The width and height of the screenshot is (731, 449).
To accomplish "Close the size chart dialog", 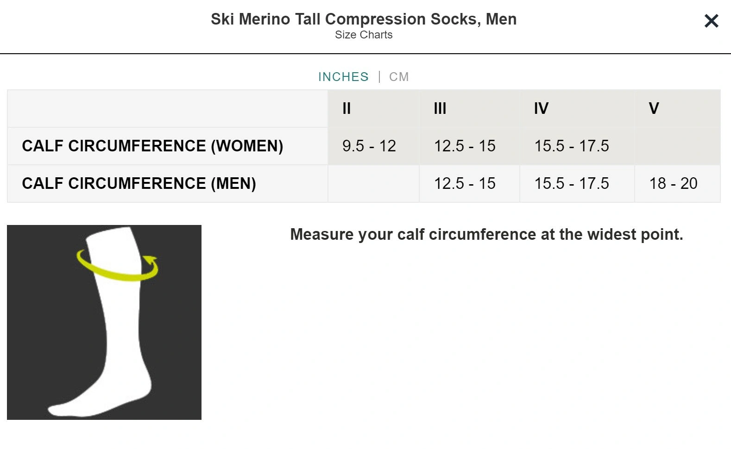I will [711, 21].
